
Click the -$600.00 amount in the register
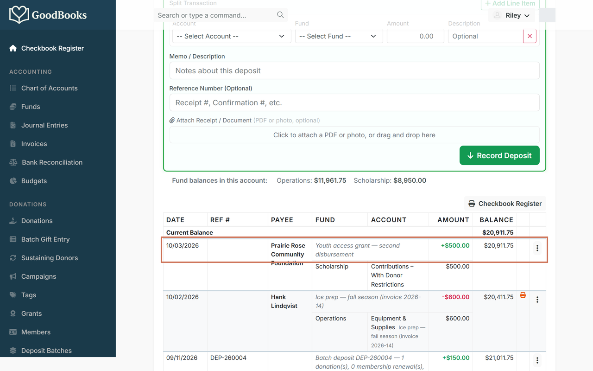pos(456,297)
